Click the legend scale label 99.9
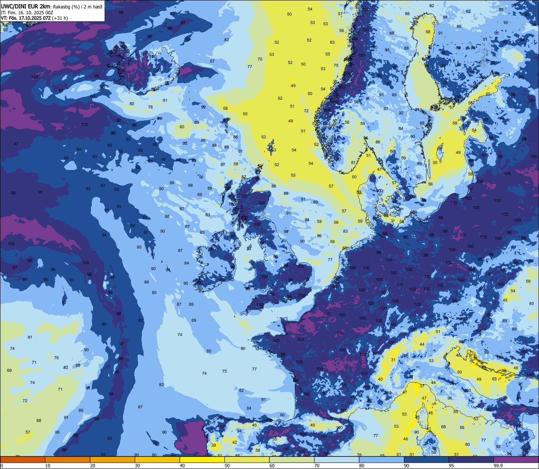 click(x=498, y=466)
